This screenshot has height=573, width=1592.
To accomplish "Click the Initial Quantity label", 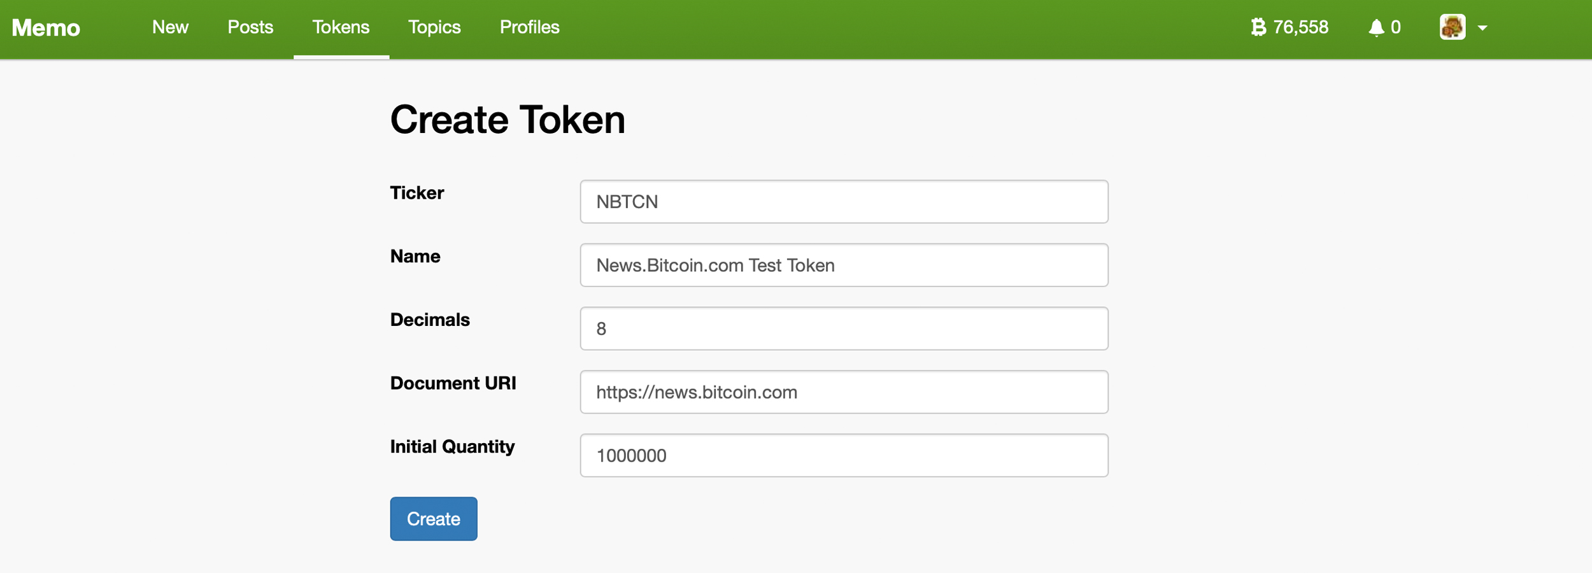I will [453, 447].
